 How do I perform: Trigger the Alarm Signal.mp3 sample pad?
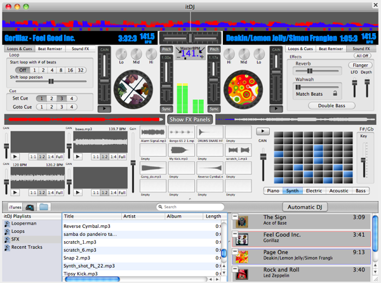point(153,132)
